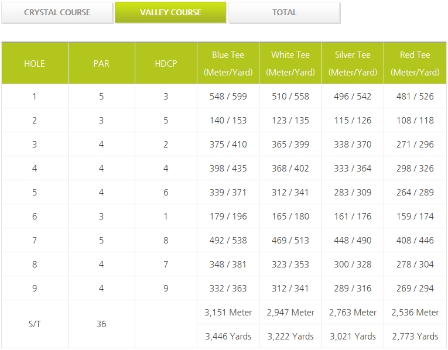Image resolution: width=448 pixels, height=350 pixels.
Task: Click the hole number '7' cell
Action: 35,241
